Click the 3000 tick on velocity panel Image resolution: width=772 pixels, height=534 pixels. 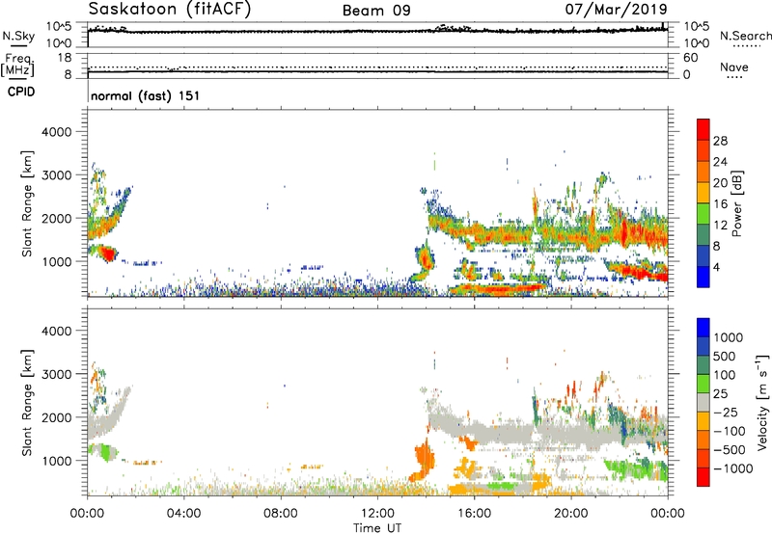(x=57, y=374)
